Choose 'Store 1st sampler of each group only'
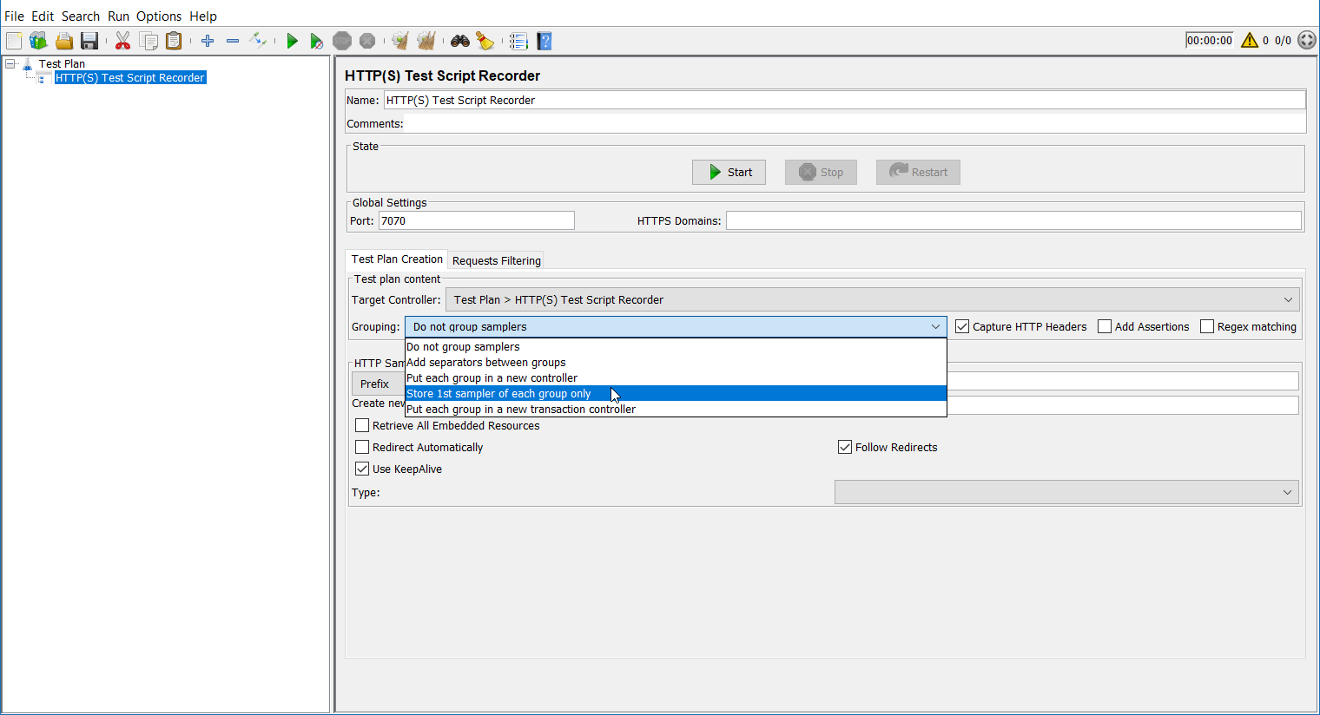Image resolution: width=1320 pixels, height=715 pixels. click(676, 393)
